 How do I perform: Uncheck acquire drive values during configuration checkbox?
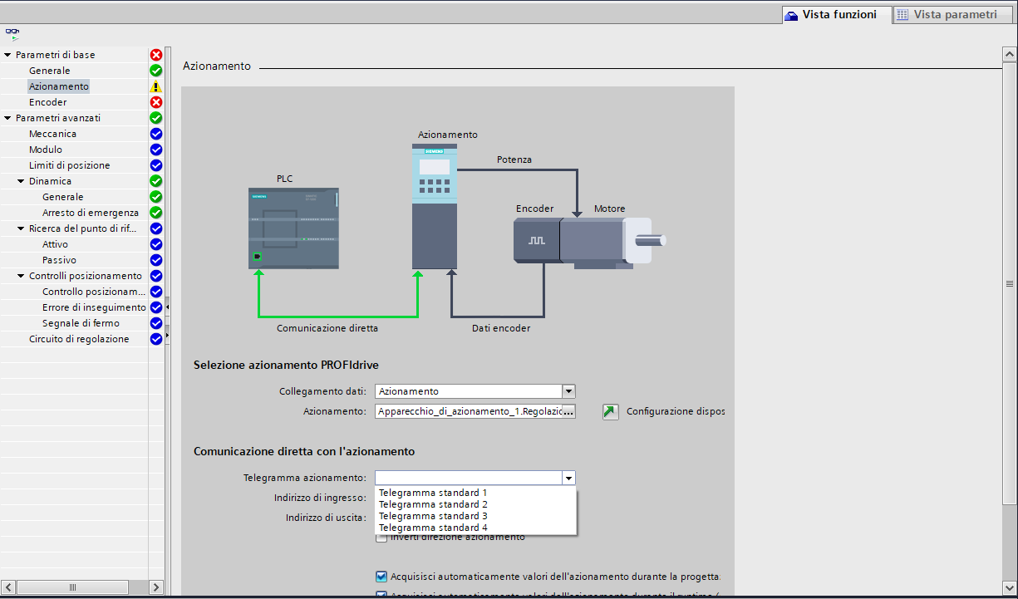(x=381, y=577)
